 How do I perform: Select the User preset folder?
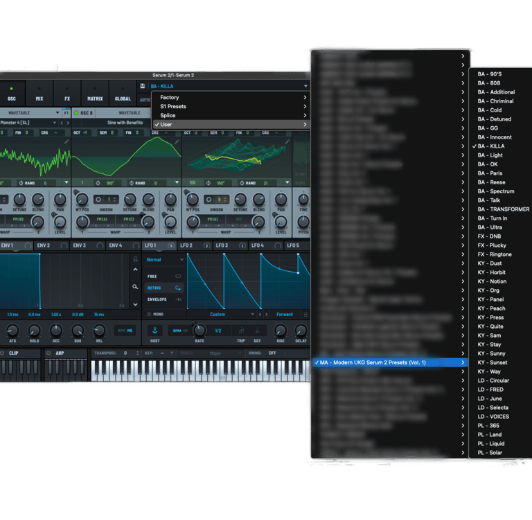231,125
